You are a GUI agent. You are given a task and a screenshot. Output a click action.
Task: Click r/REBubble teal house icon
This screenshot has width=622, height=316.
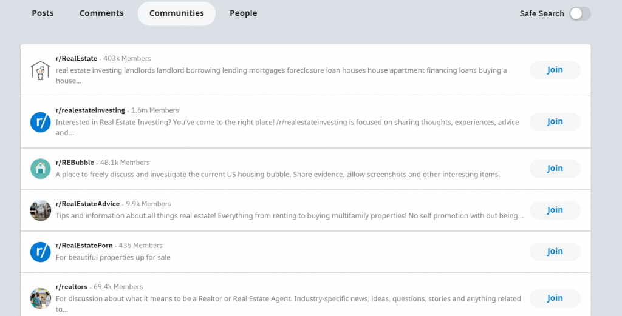pyautogui.click(x=40, y=169)
